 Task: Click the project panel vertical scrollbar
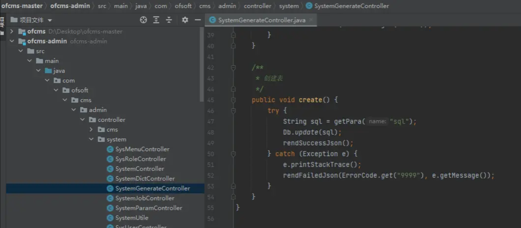coord(201,64)
